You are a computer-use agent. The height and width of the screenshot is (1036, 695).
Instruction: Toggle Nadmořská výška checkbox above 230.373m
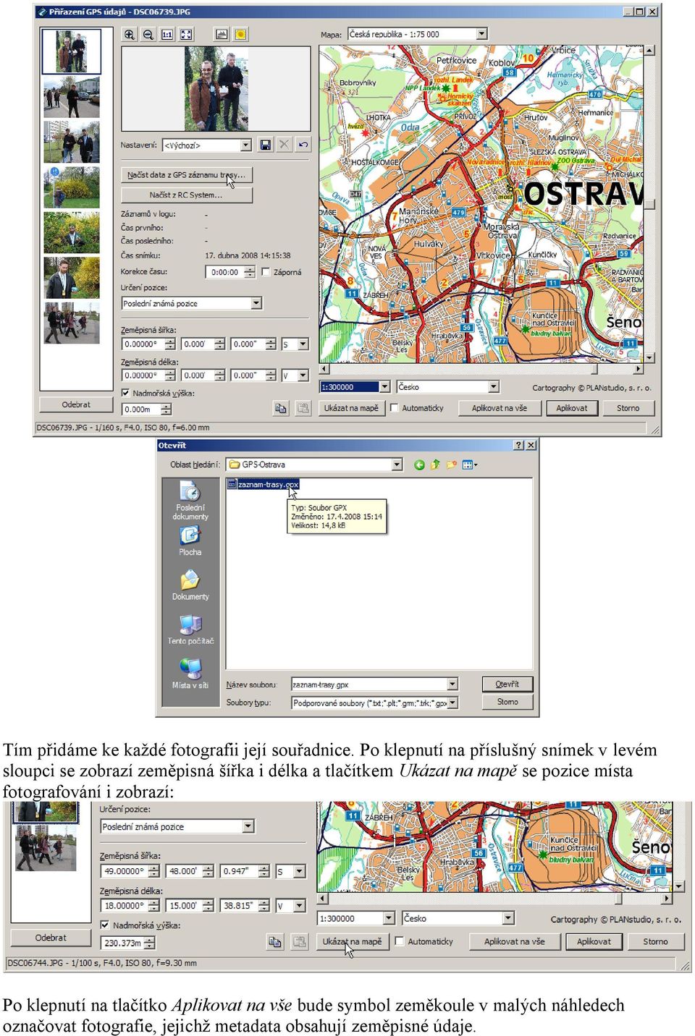105,925
